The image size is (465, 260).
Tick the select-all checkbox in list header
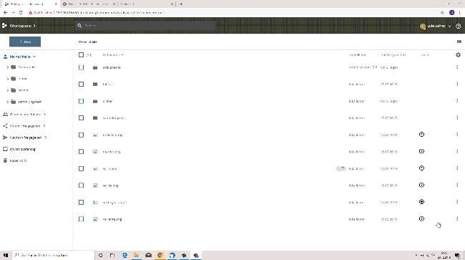81,55
